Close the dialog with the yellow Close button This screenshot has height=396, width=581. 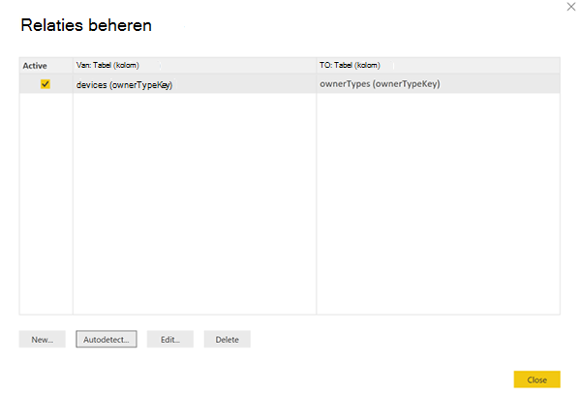coord(536,380)
